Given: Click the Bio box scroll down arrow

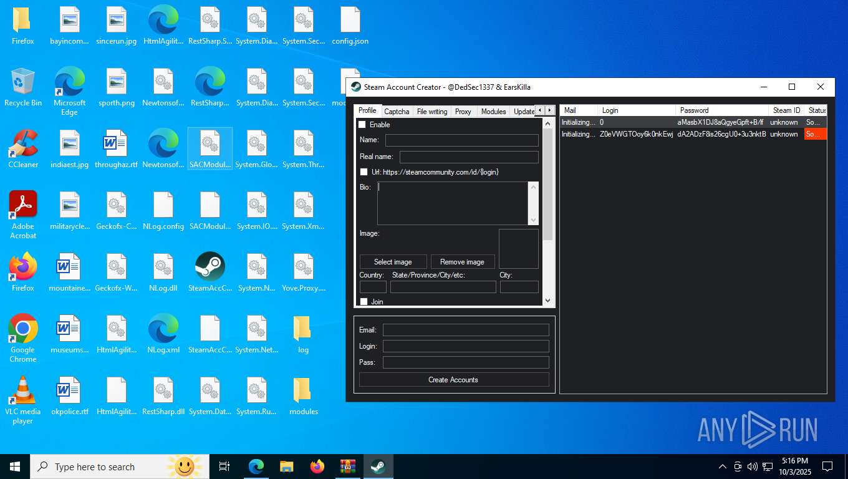Looking at the screenshot, I should click(x=533, y=220).
